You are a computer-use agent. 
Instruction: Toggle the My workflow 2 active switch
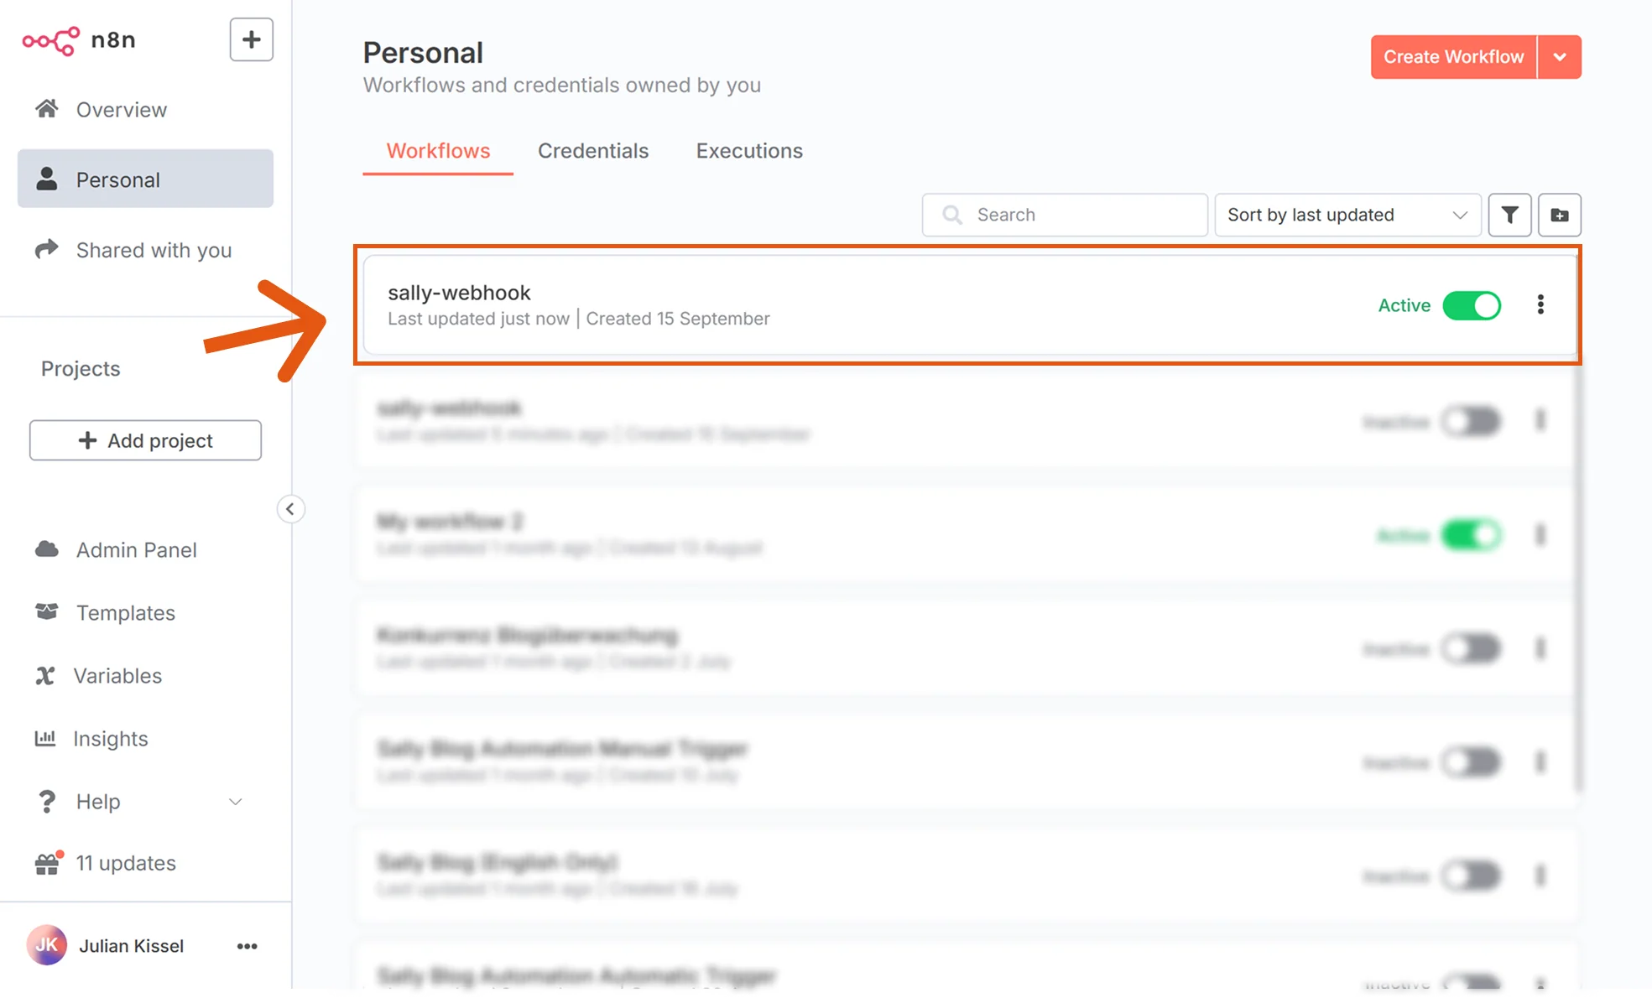(x=1472, y=534)
